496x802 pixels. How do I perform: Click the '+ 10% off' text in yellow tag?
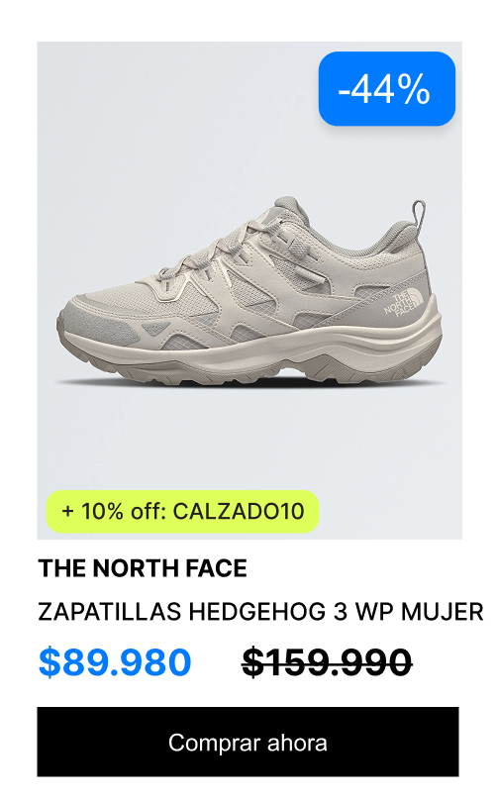(112, 511)
